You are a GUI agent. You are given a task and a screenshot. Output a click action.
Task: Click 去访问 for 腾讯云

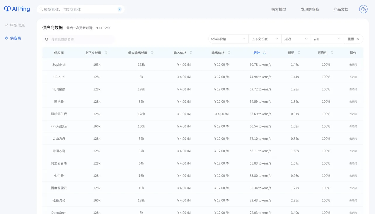click(x=353, y=102)
